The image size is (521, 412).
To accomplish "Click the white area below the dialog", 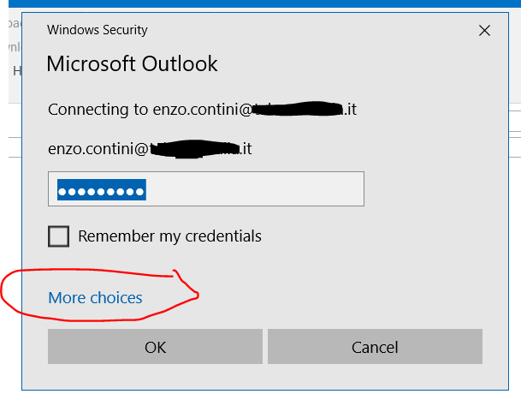I will (257, 401).
